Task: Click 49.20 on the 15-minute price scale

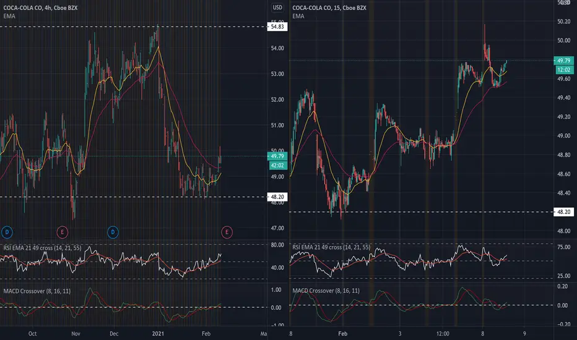Action: pyautogui.click(x=564, y=117)
